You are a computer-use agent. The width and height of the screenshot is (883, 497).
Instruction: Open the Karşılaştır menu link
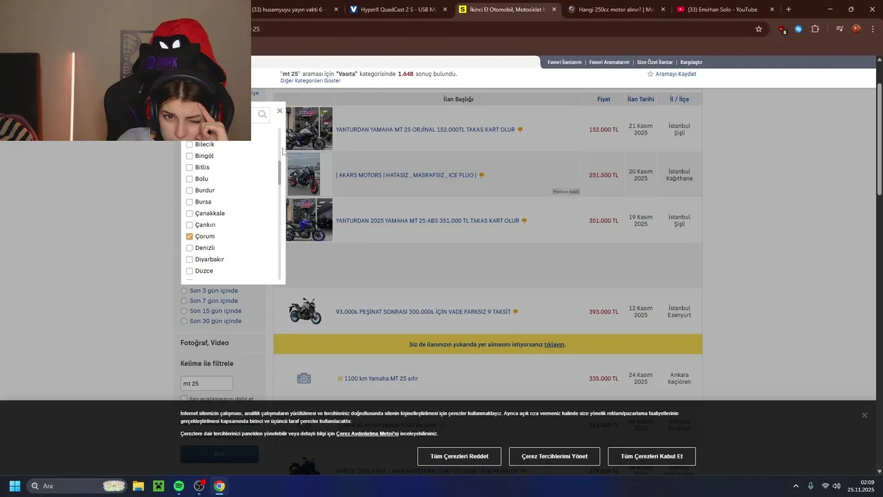[691, 62]
